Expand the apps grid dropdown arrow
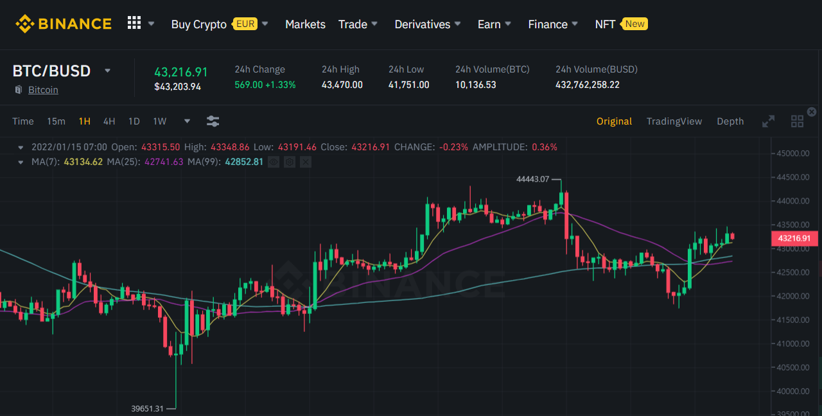Screen dimensions: 822x416 click(152, 24)
